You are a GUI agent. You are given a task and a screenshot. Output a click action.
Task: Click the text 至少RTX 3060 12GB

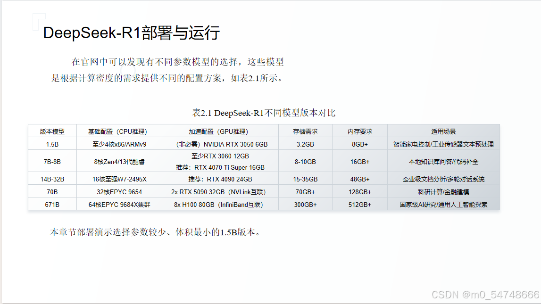tap(220, 156)
